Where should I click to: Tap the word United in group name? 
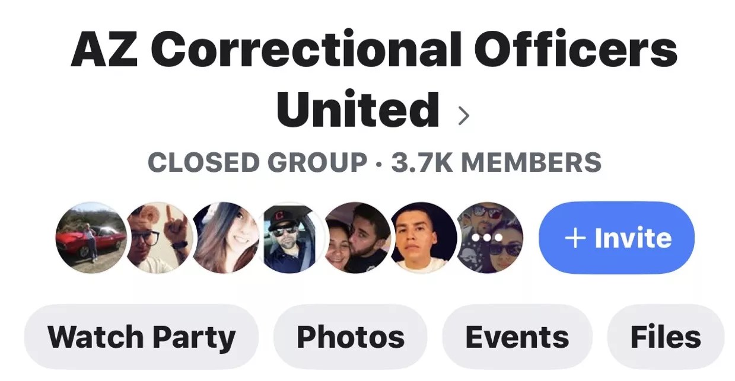click(x=358, y=110)
